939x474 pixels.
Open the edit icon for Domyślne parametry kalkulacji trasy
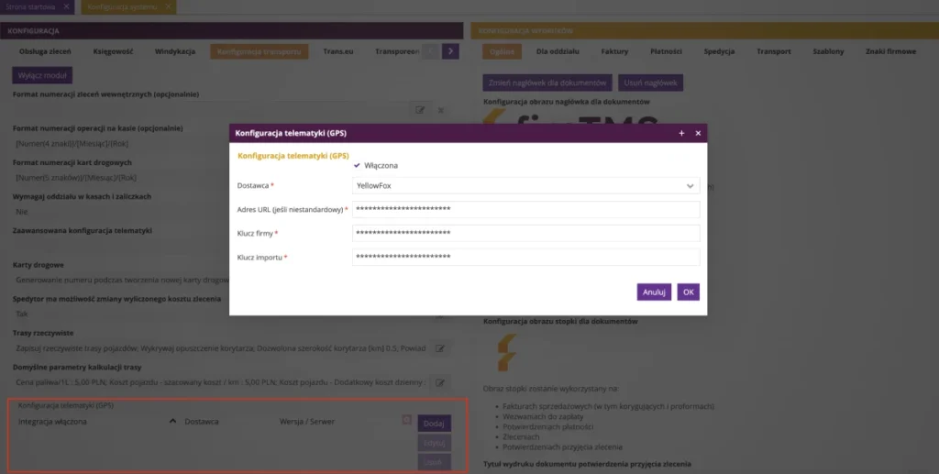tap(440, 382)
